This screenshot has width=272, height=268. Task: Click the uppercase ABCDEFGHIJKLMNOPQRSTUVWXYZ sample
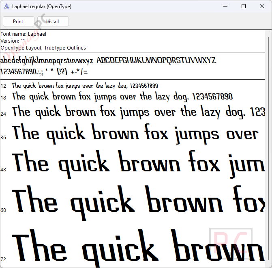coord(156,61)
